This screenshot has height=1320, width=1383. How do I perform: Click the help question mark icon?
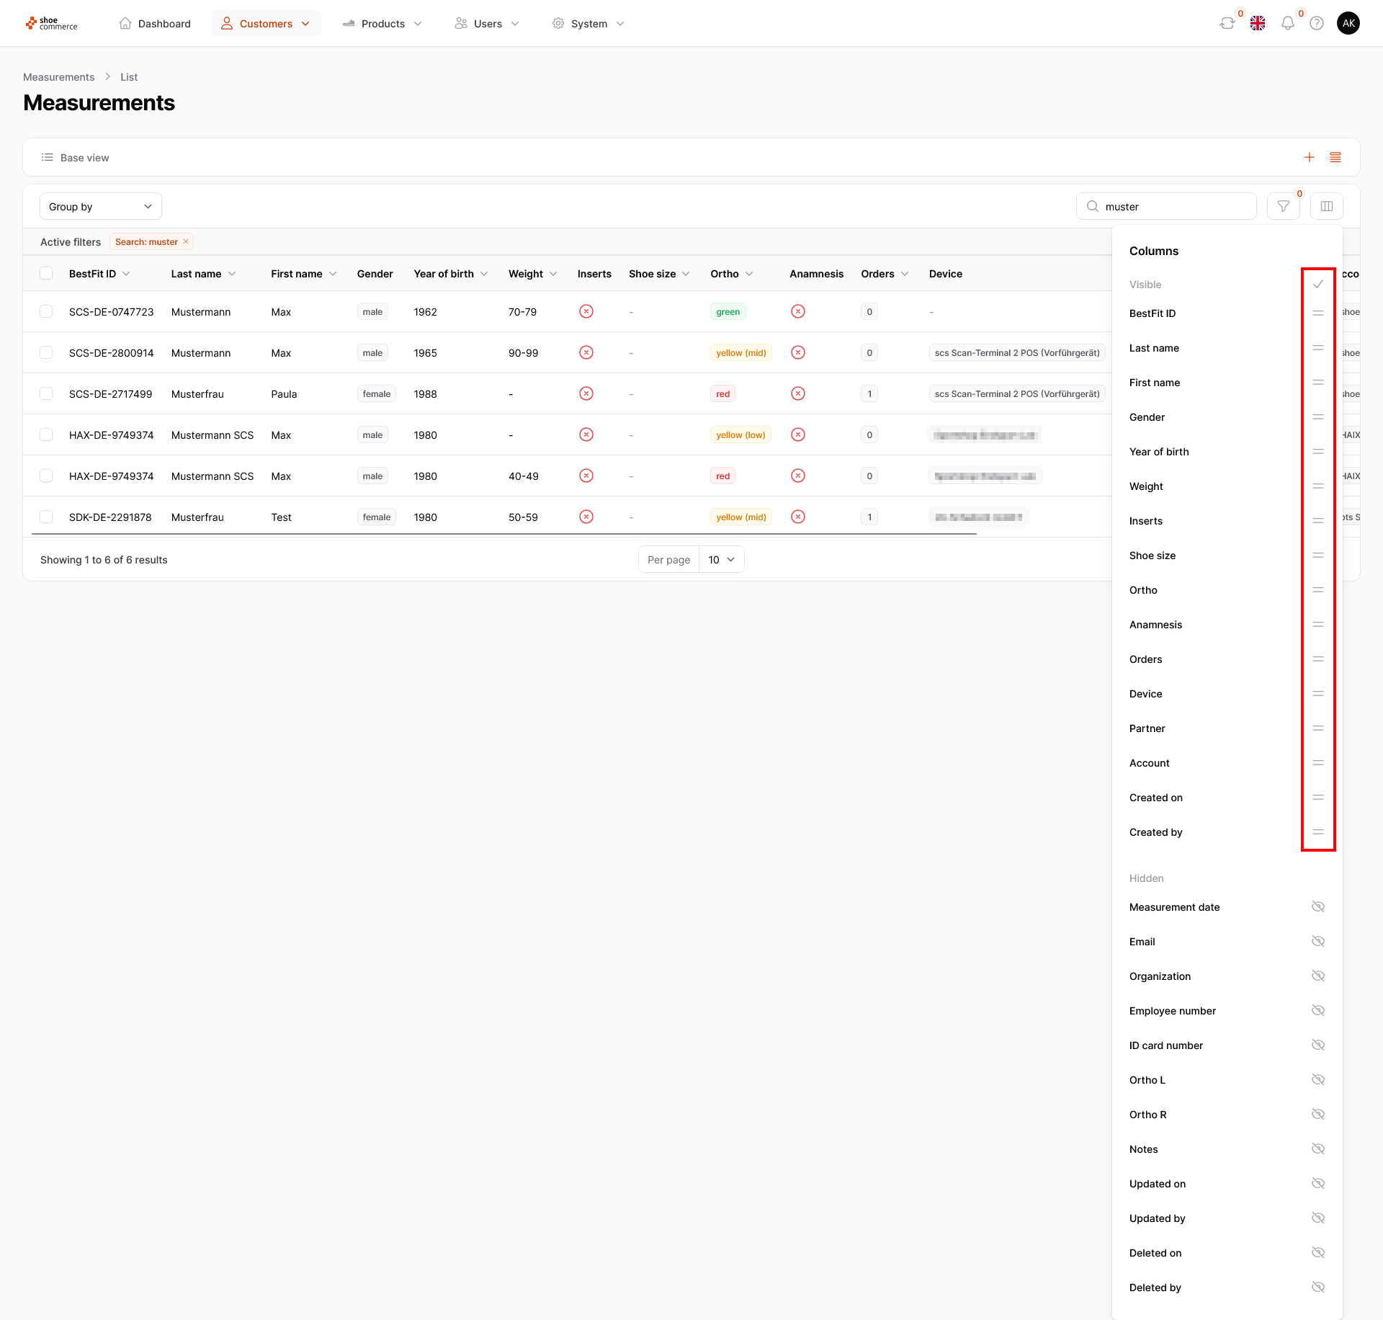click(1317, 24)
